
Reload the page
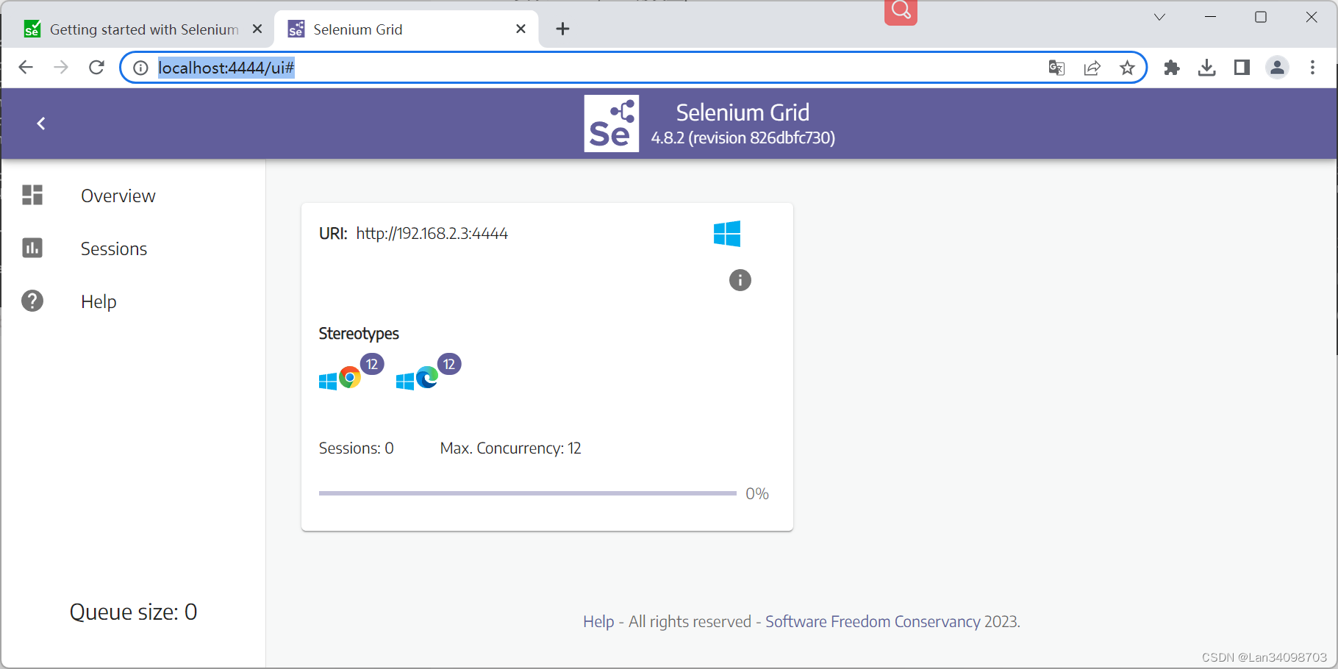point(96,68)
